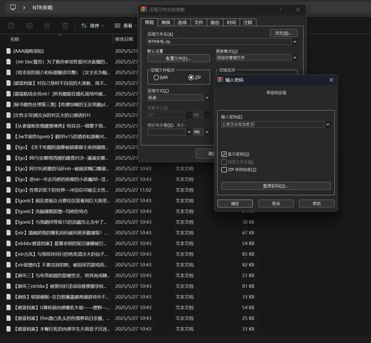Open the MB unit dropdown
This screenshot has height=343, width=371.
pyautogui.click(x=207, y=132)
